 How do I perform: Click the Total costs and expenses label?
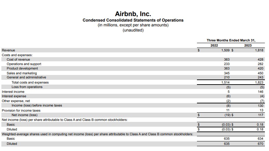30,83
